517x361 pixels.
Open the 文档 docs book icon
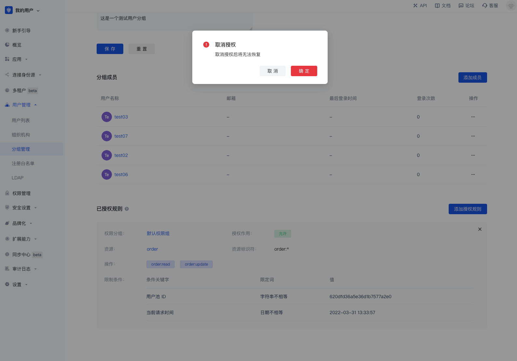pyautogui.click(x=437, y=6)
